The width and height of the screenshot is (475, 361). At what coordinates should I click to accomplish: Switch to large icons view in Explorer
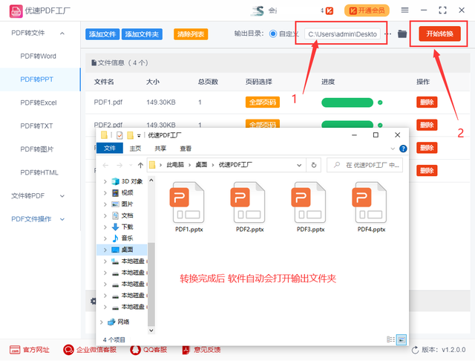(402, 339)
